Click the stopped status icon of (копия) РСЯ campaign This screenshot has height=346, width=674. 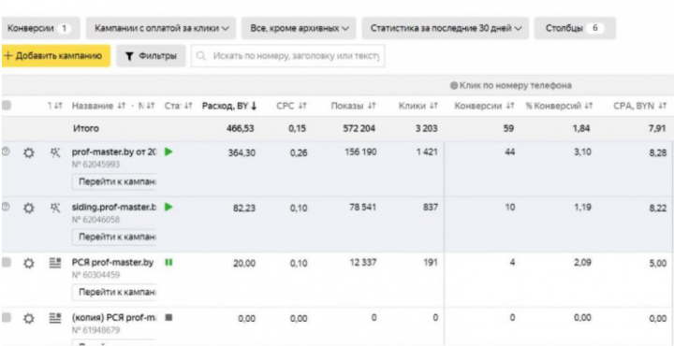coord(168,318)
